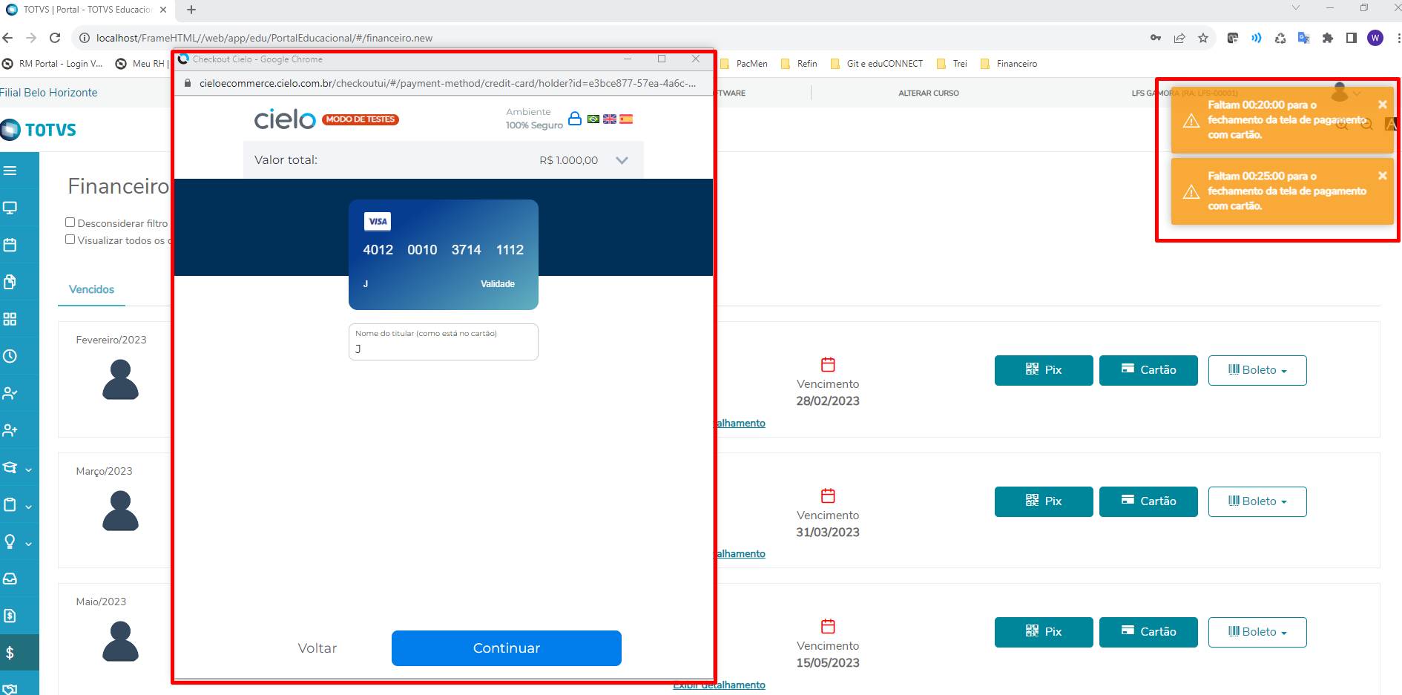
Task: Open the RM Portal - Login bookmark
Action: pyautogui.click(x=53, y=64)
